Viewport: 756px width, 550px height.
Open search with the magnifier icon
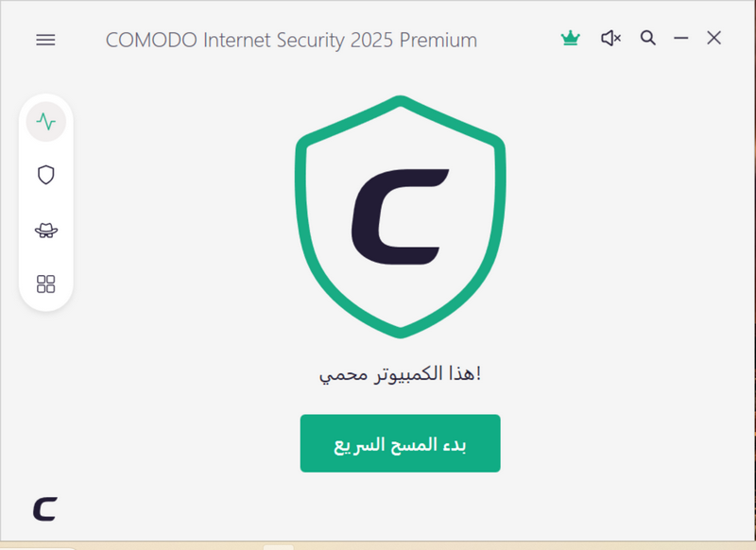click(647, 39)
